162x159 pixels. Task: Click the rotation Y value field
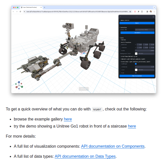[x=145, y=48]
